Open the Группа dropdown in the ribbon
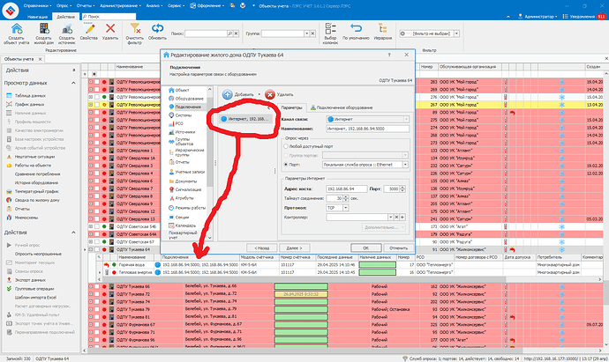Image resolution: width=609 pixels, height=362 pixels. tap(306, 33)
